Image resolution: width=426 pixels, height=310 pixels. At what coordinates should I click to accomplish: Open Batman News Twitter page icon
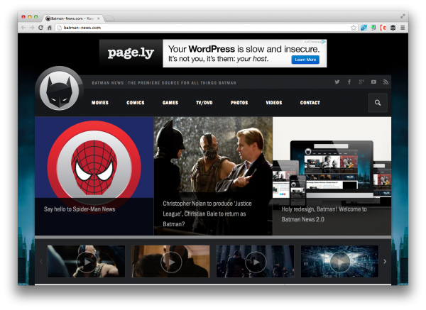click(x=337, y=82)
